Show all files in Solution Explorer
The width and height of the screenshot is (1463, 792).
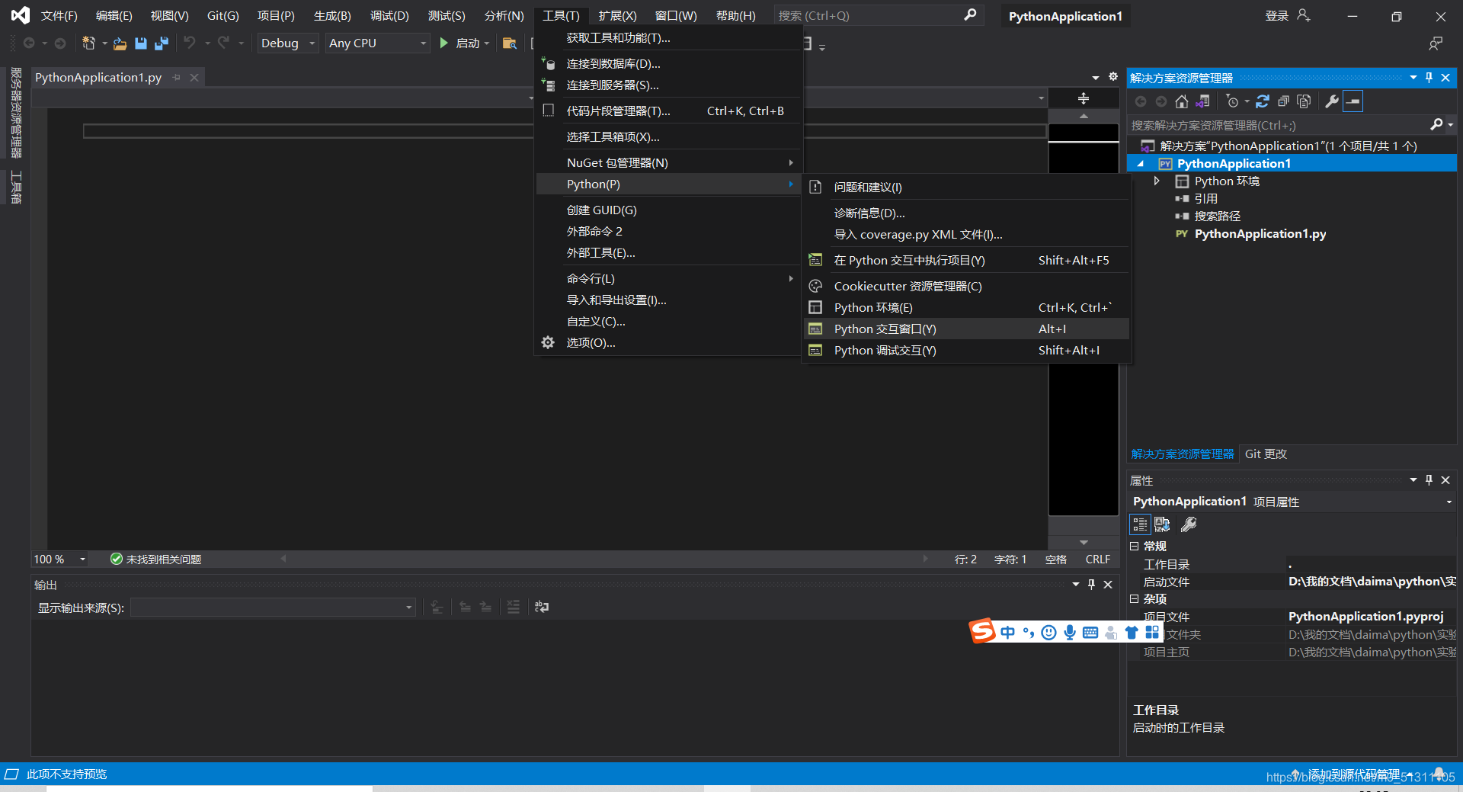1305,101
